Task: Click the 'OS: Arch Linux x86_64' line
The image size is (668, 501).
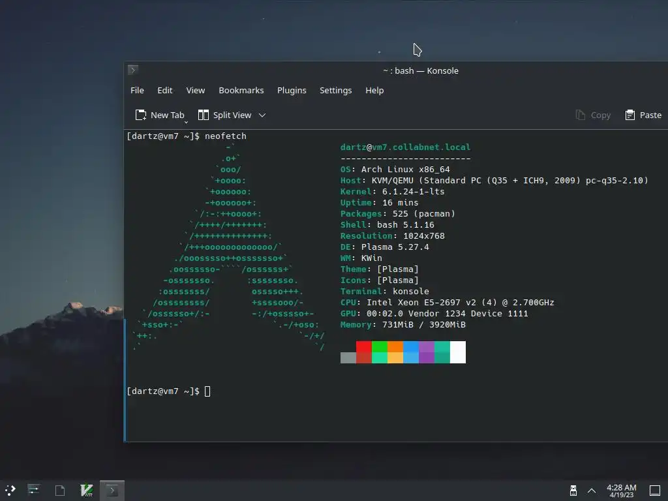Action: (395, 169)
